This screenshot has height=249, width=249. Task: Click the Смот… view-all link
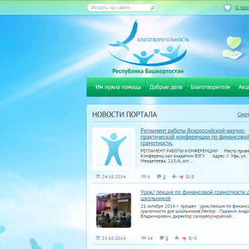243,115
